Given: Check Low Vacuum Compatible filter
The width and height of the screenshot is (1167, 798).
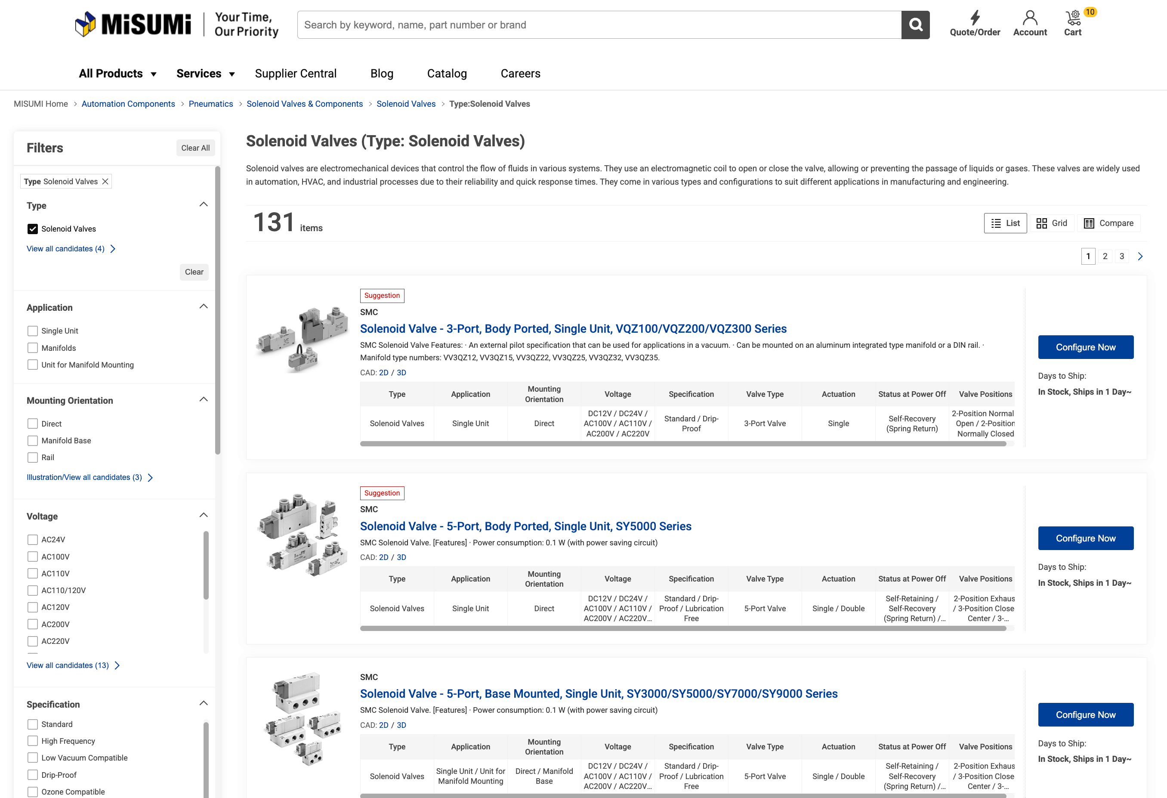Looking at the screenshot, I should pos(33,758).
